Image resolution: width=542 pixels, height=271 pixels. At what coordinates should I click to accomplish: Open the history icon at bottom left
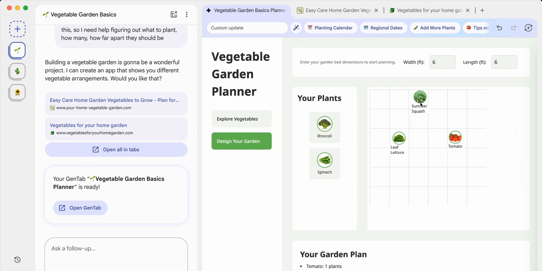pyautogui.click(x=17, y=260)
